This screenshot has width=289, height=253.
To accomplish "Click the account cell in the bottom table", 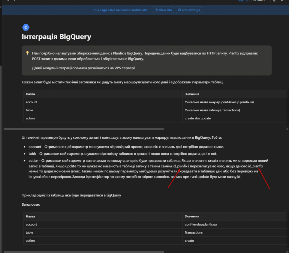I will coord(103,224).
